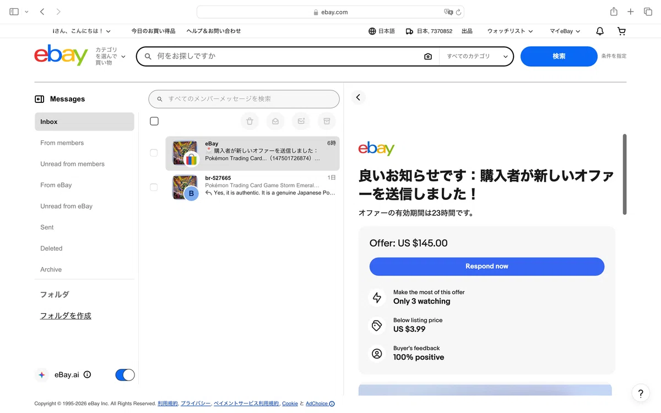
Task: Toggle the eBay.ai switch
Action: coord(125,375)
